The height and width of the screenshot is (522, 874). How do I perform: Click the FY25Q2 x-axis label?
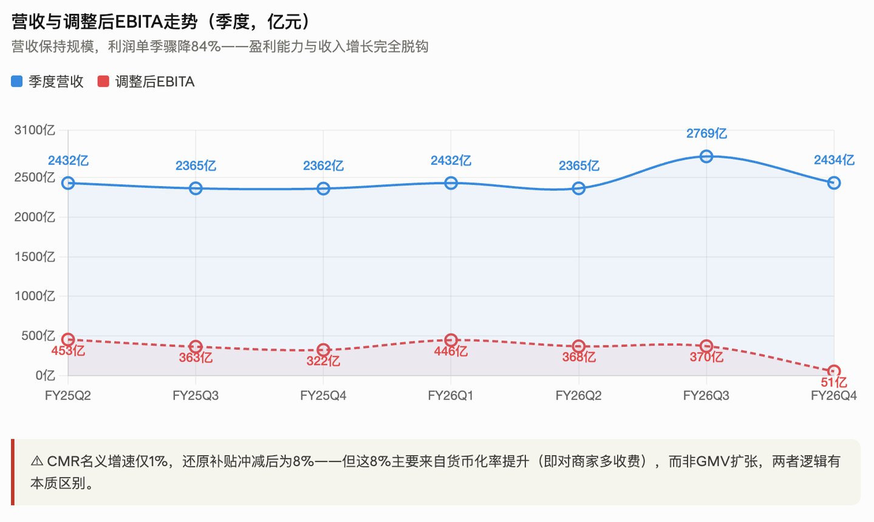point(68,396)
